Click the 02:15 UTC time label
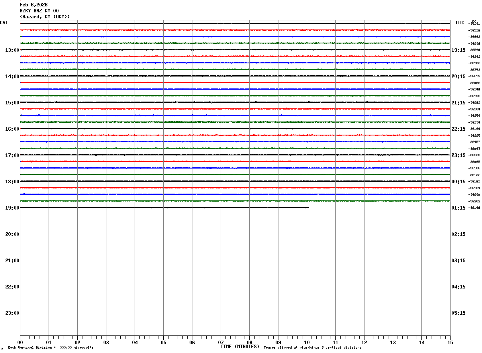482x353 pixels. click(x=458, y=234)
